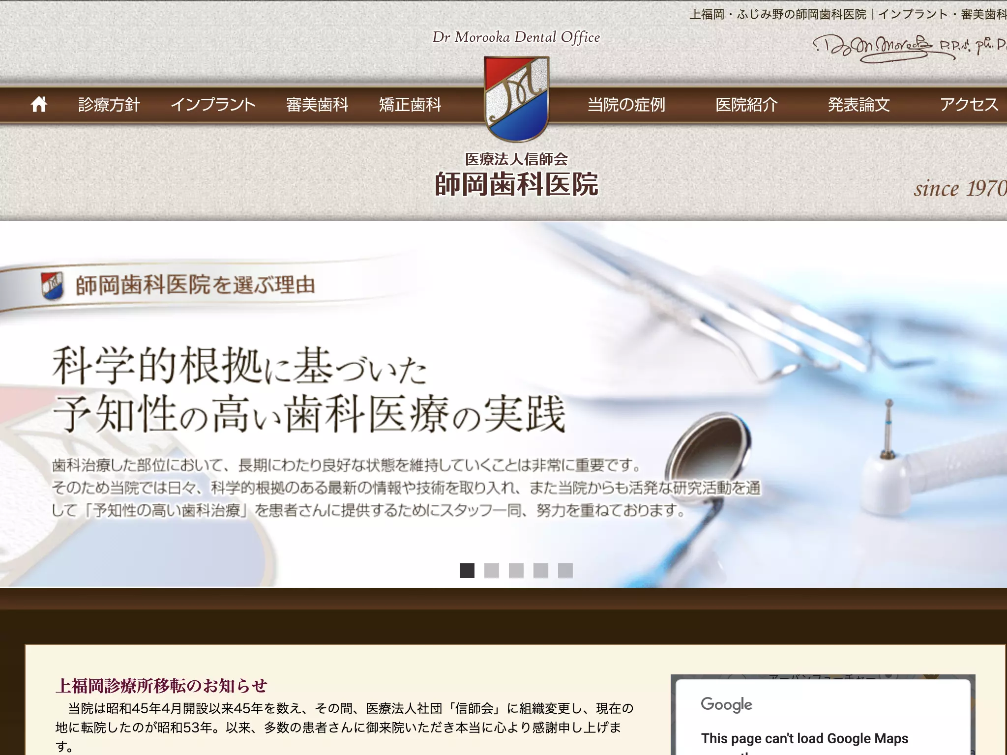This screenshot has height=755, width=1007.
Task: Click the 上福岡診療所移転のお知らせ heading
Action: point(162,685)
